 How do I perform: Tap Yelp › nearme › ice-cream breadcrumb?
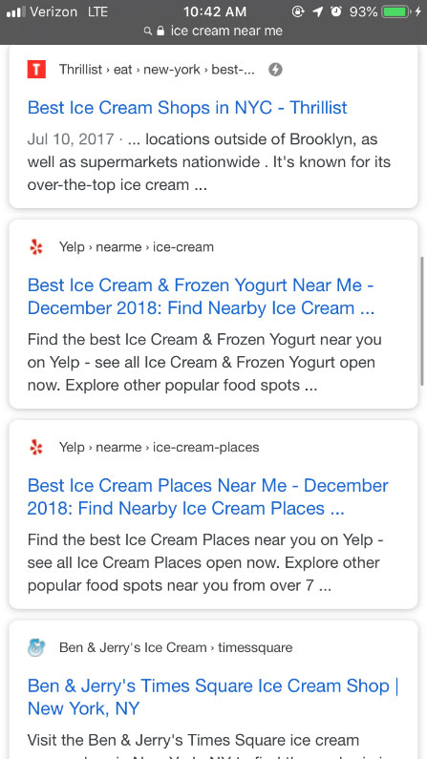click(136, 247)
